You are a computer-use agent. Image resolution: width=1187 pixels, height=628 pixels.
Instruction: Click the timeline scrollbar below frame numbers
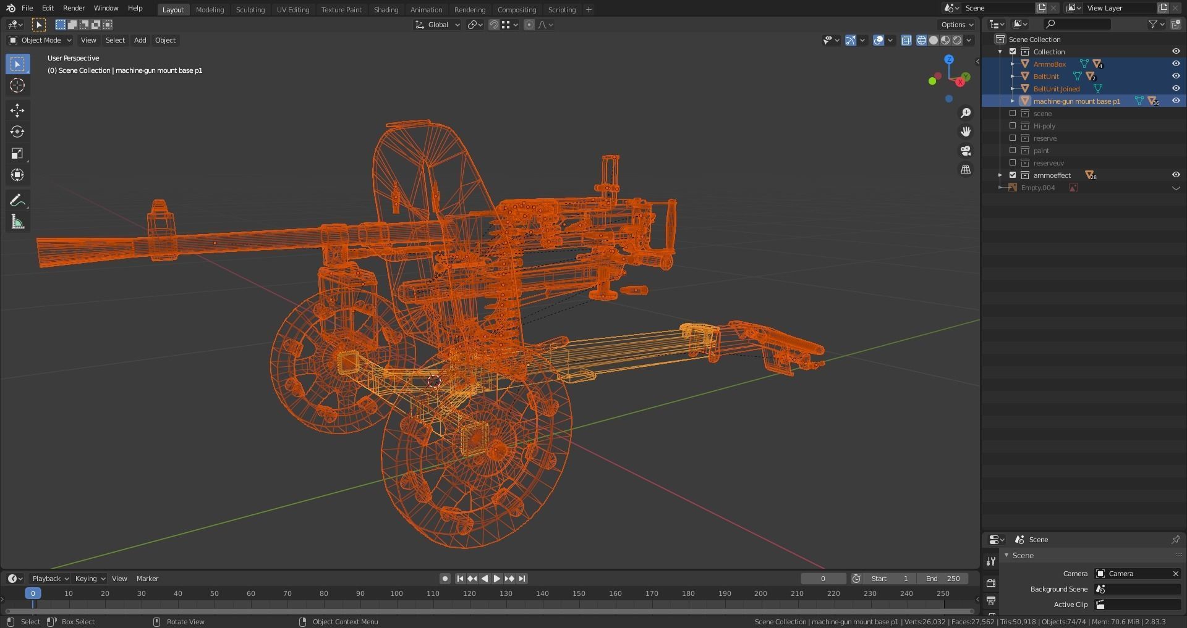(488, 611)
